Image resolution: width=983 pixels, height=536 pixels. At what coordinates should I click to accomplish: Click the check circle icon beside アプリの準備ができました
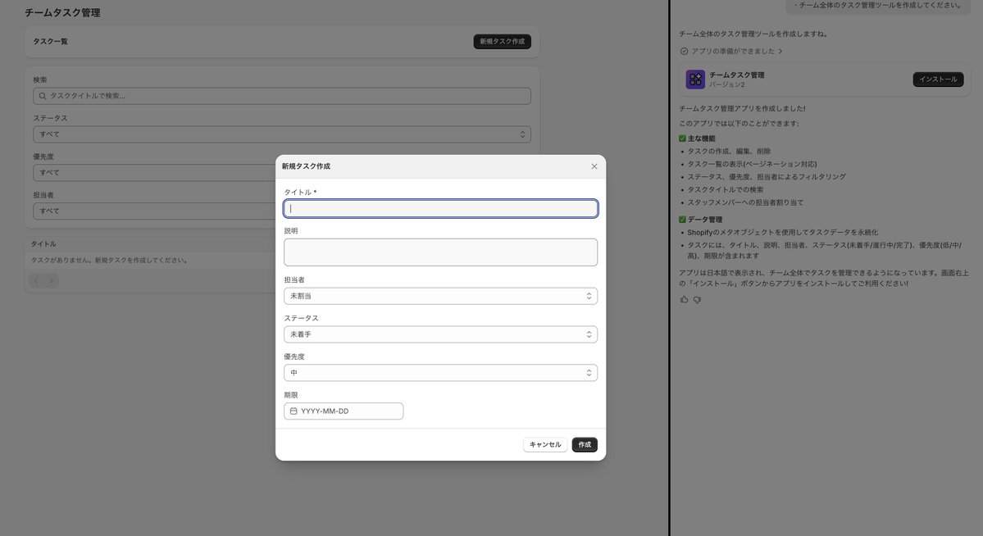click(684, 52)
